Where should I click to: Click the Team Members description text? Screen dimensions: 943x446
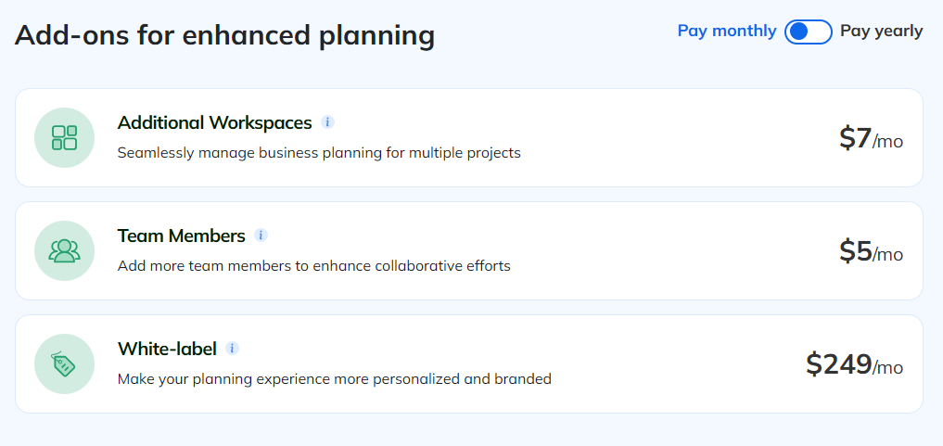(313, 265)
